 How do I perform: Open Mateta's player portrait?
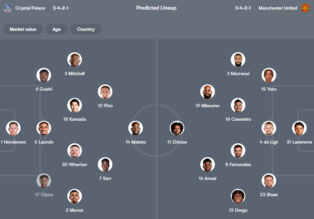tap(136, 128)
